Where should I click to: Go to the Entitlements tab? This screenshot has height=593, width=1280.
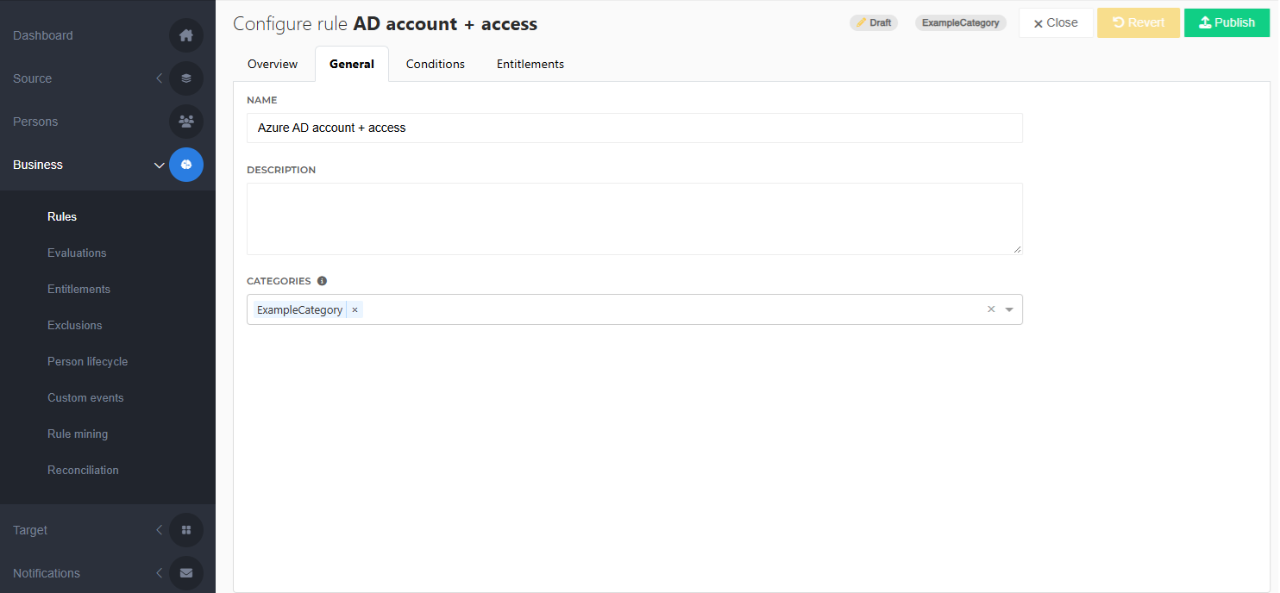click(530, 64)
